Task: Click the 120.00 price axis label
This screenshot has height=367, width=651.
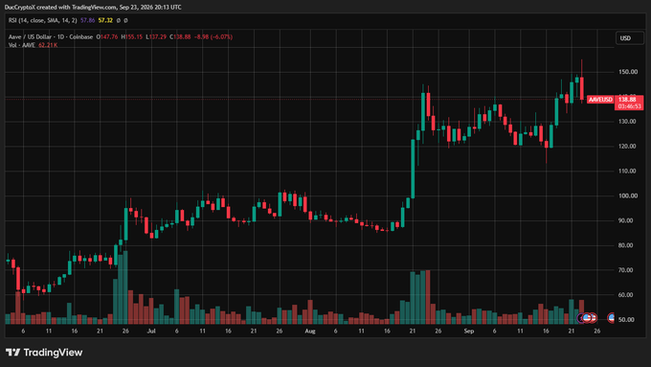Action: click(x=627, y=147)
